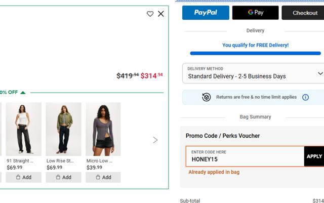324x203 pixels.
Task: Open the Delivery Method dropdown
Action: point(253,73)
